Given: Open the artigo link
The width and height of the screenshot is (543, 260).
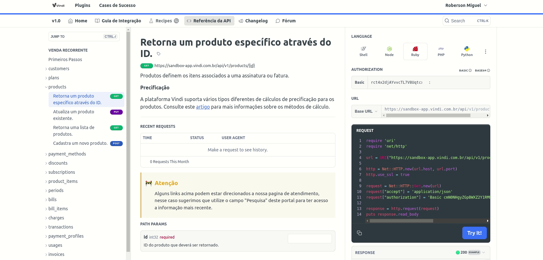Looking at the screenshot, I should (x=203, y=107).
